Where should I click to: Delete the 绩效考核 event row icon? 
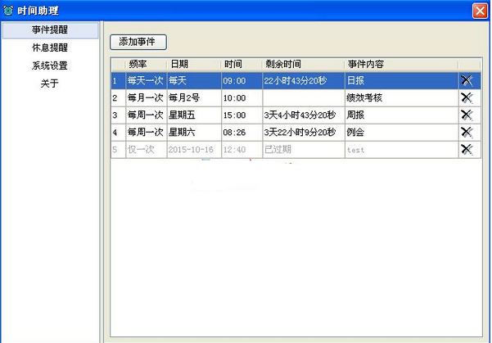coord(467,97)
